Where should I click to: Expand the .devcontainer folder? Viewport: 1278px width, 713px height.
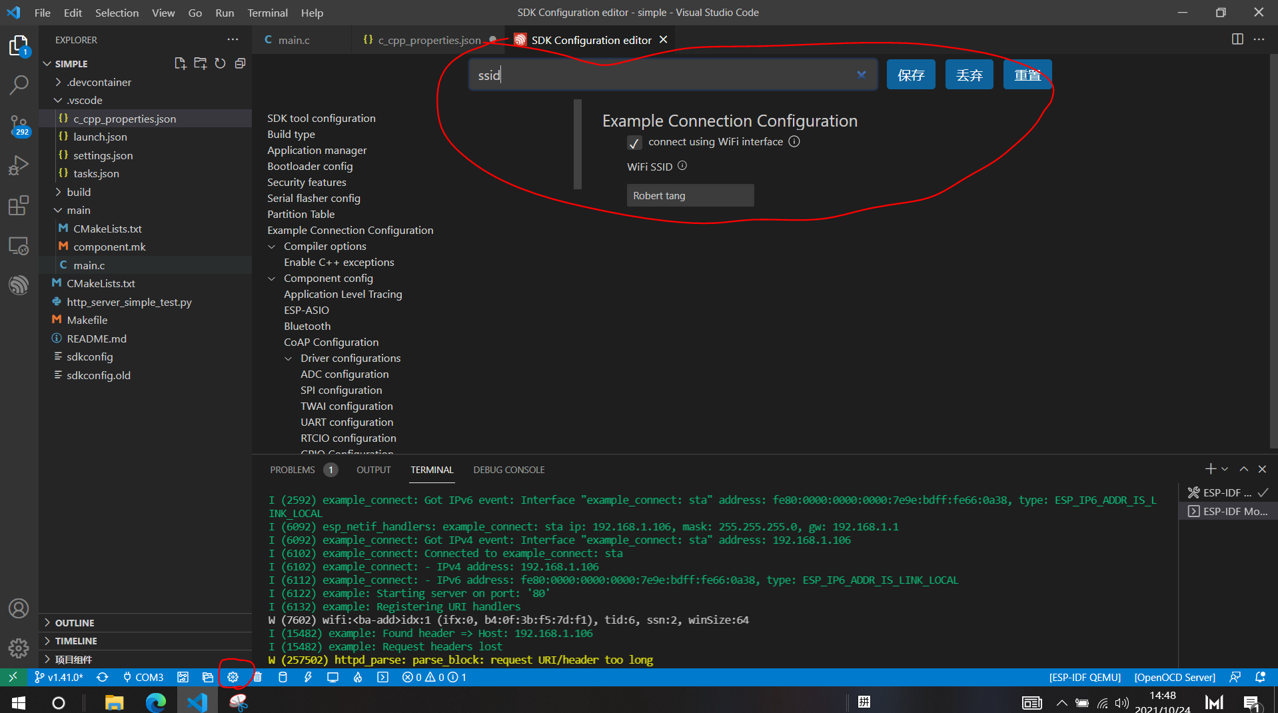point(58,82)
